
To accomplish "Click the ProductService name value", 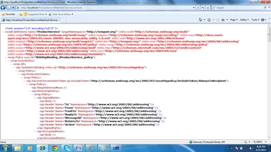I will (x=48, y=32).
